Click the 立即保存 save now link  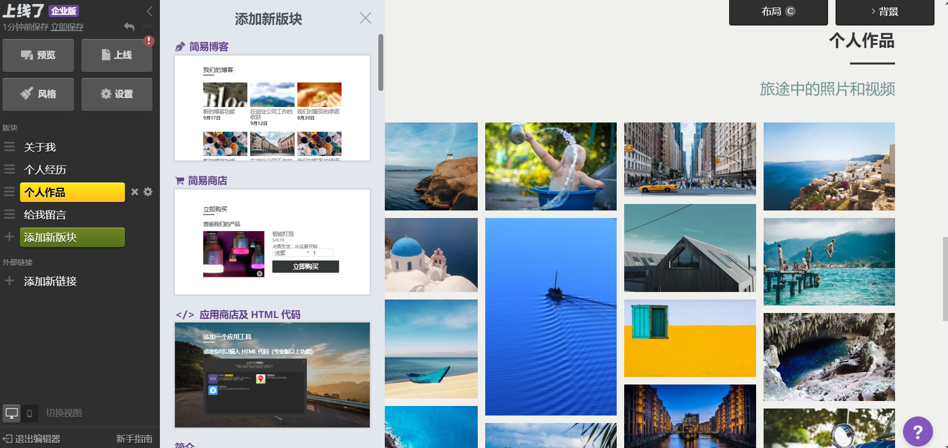point(67,27)
